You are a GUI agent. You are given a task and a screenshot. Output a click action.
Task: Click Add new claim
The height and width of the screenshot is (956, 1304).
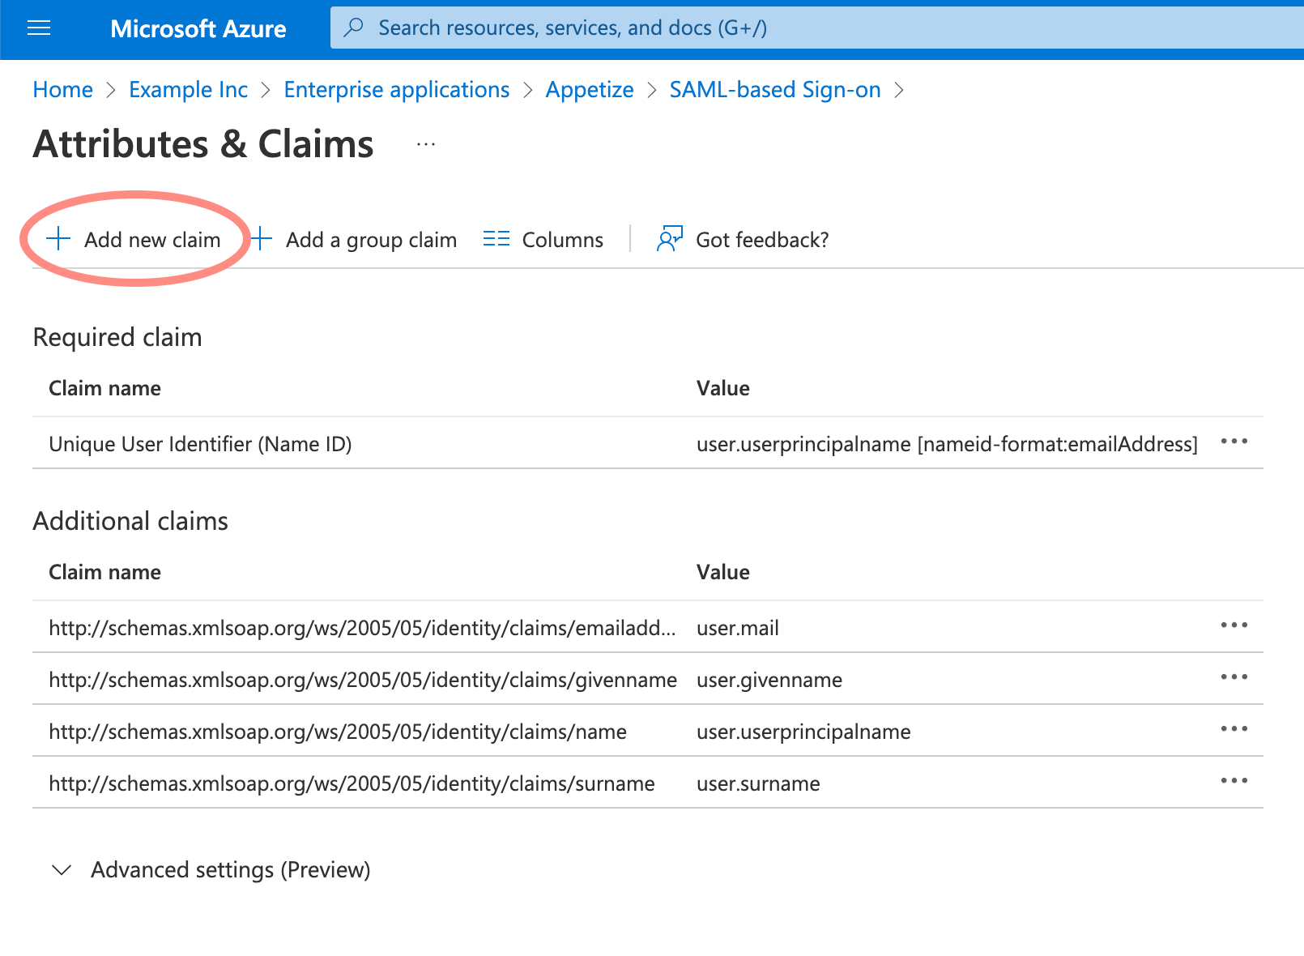click(x=134, y=240)
